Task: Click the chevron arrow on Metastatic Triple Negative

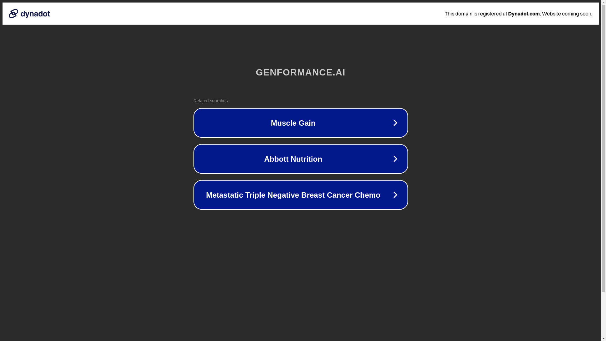Action: [395, 195]
